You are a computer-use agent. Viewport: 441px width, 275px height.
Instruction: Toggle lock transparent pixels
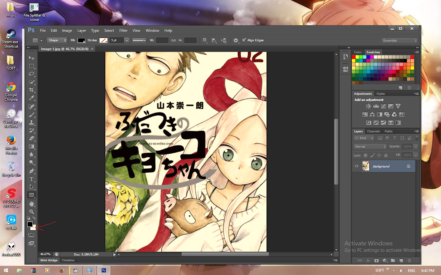click(x=365, y=155)
